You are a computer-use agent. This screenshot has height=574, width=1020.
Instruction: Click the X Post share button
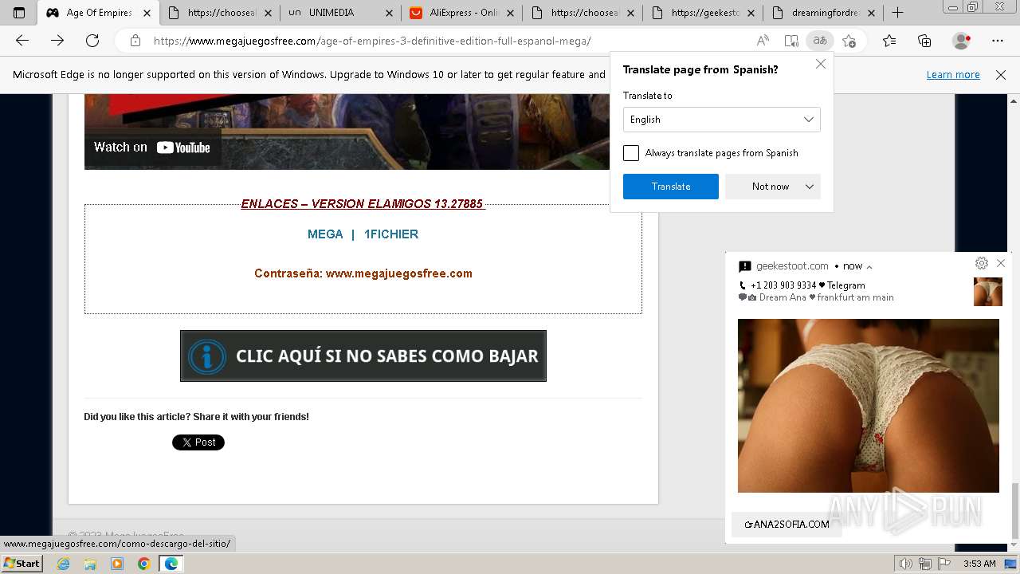click(198, 442)
